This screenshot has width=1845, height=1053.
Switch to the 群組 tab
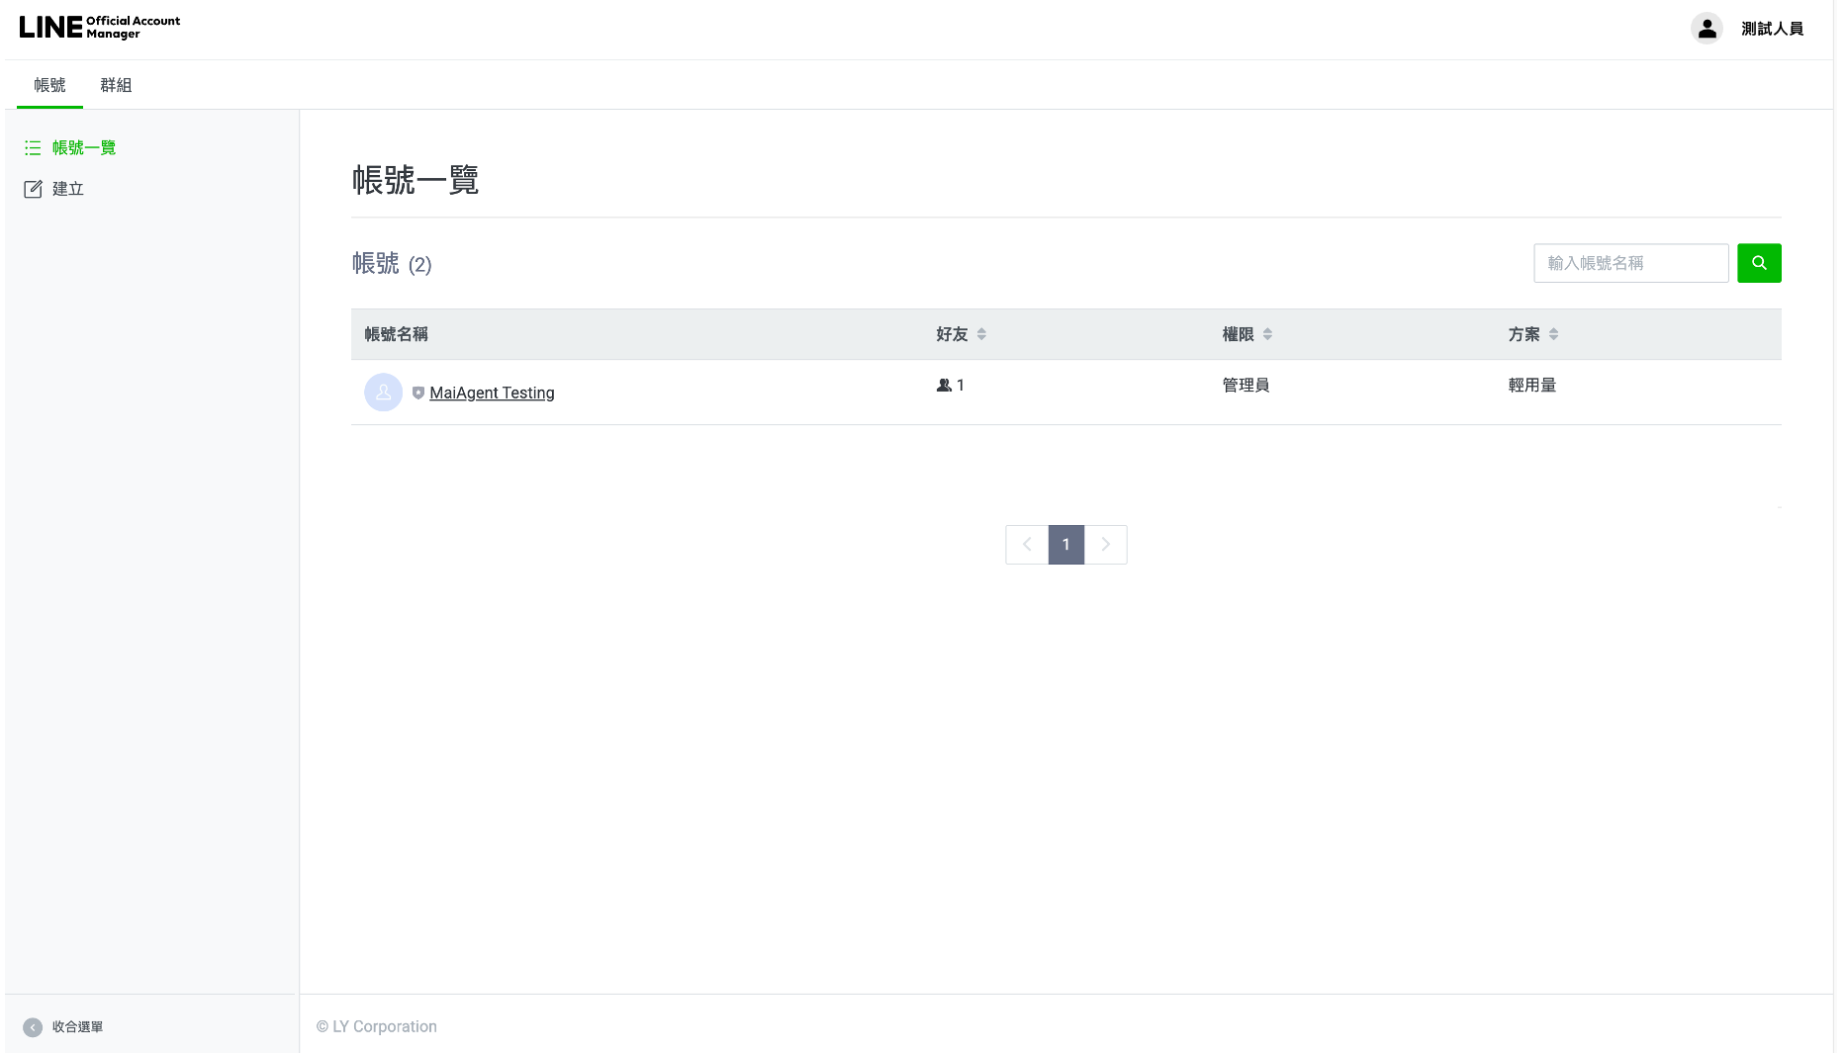[x=116, y=85]
